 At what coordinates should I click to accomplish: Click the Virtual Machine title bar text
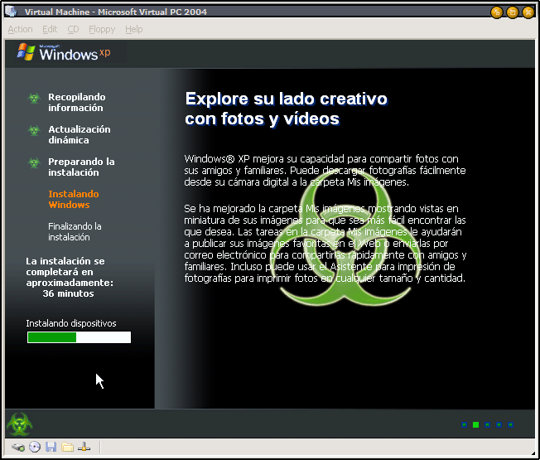coord(116,12)
